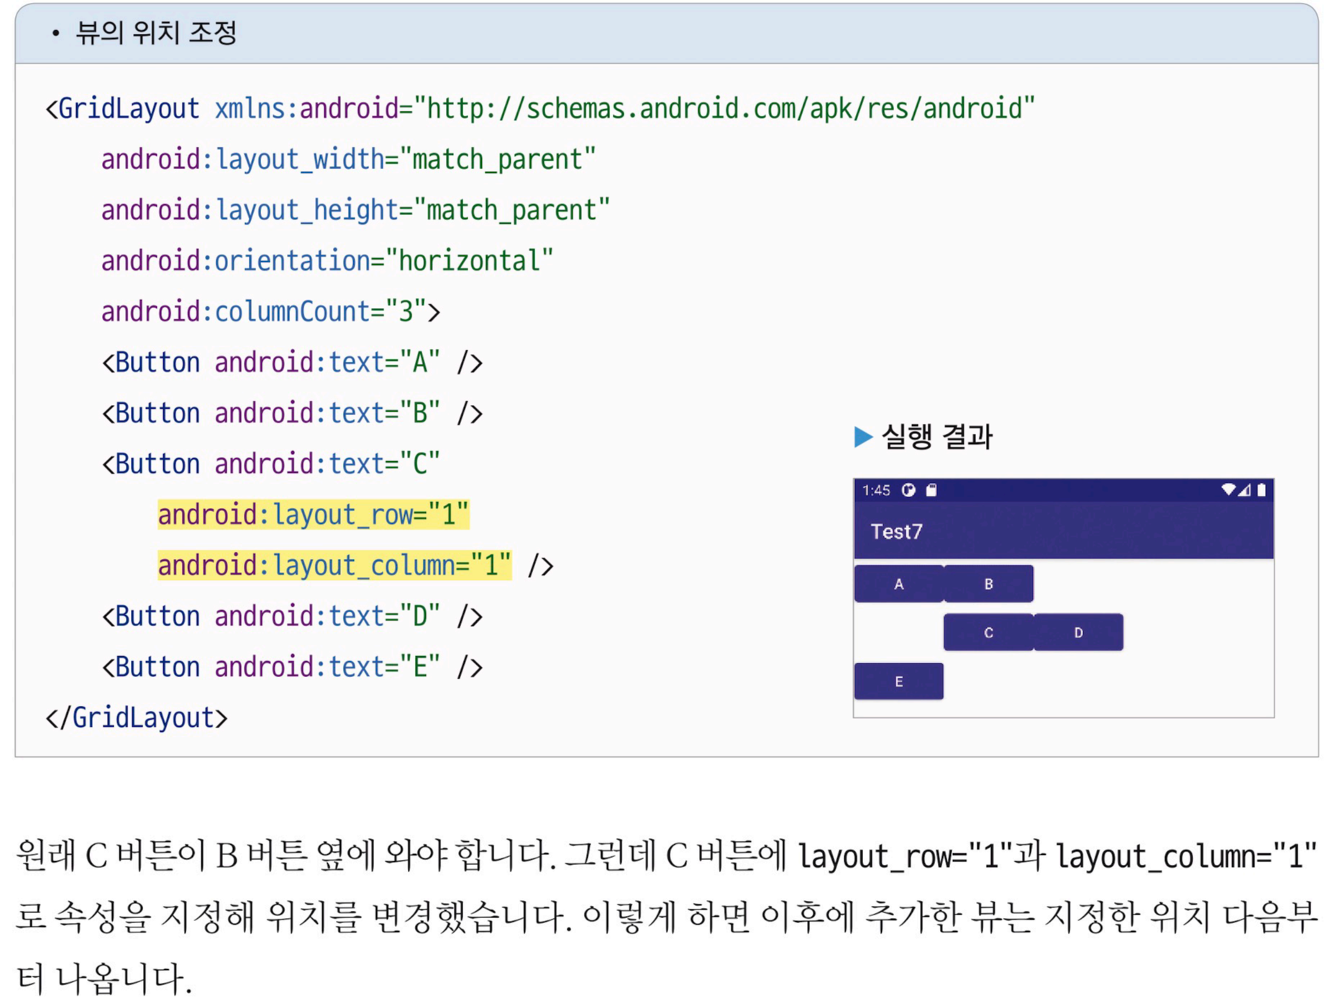The image size is (1327, 998).
Task: Click button C in Test7 app preview
Action: click(988, 632)
